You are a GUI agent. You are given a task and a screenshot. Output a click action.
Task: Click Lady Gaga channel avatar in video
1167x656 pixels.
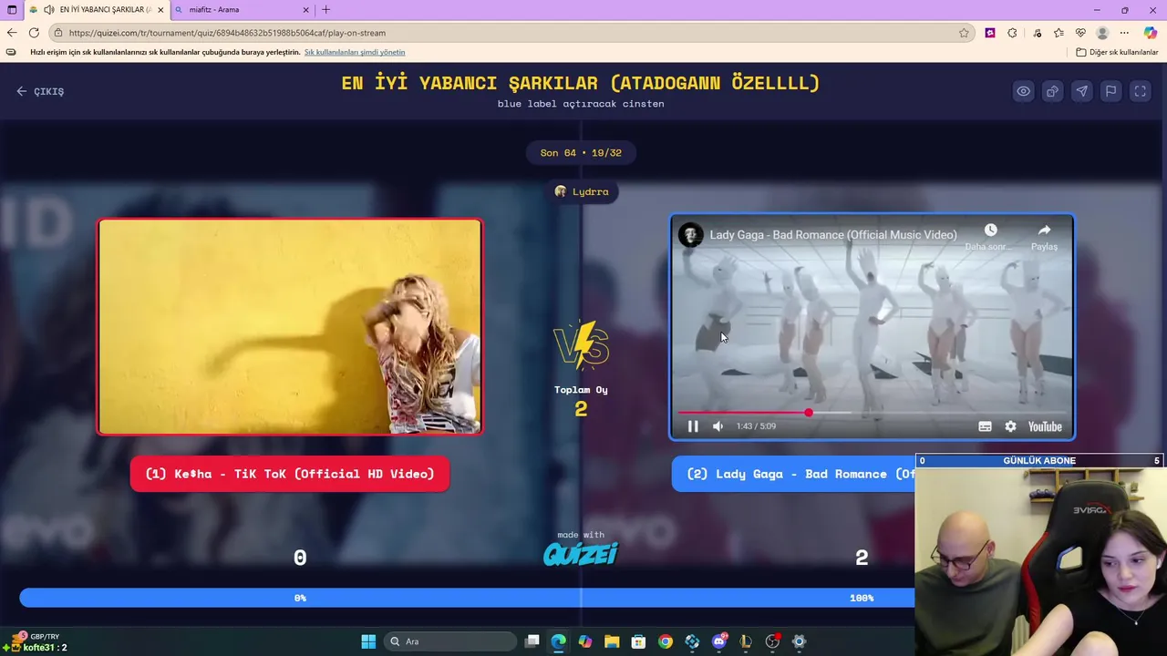691,235
